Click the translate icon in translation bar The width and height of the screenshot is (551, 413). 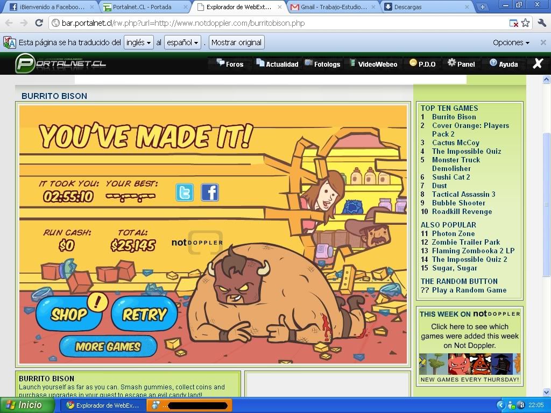(10, 42)
